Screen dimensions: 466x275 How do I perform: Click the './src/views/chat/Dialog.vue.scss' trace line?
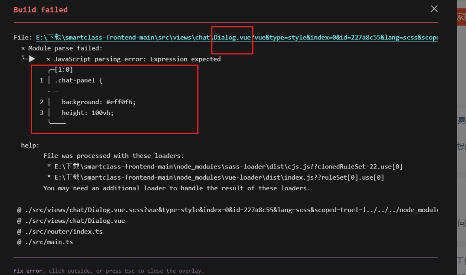point(227,210)
